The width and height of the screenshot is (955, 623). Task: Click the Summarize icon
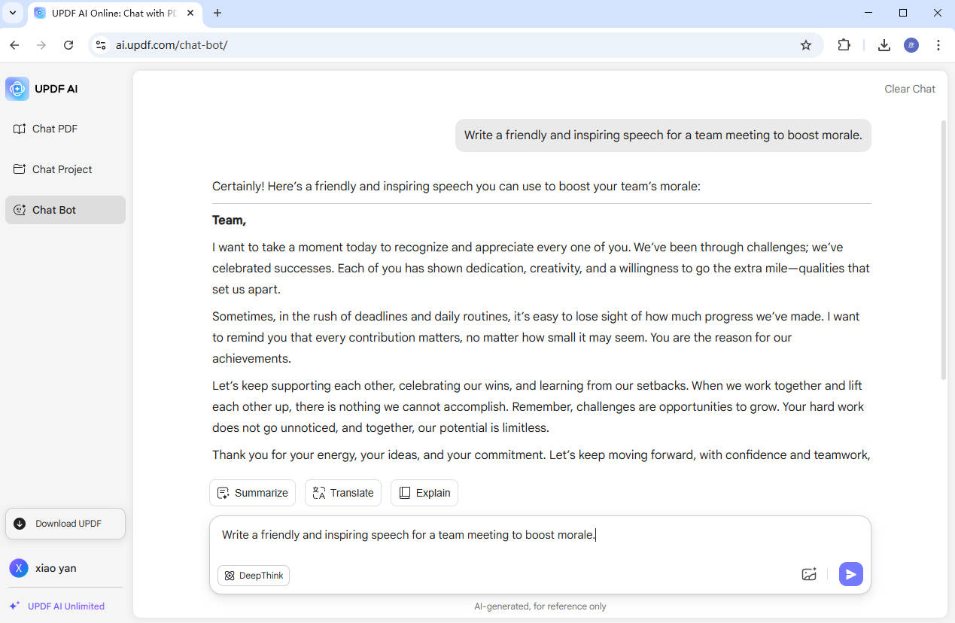coord(223,493)
